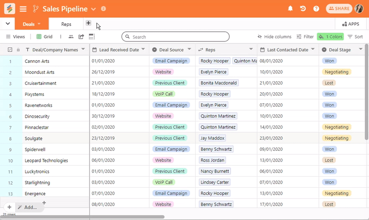Click the Luckytronics cell
The image size is (369, 220).
pos(56,172)
